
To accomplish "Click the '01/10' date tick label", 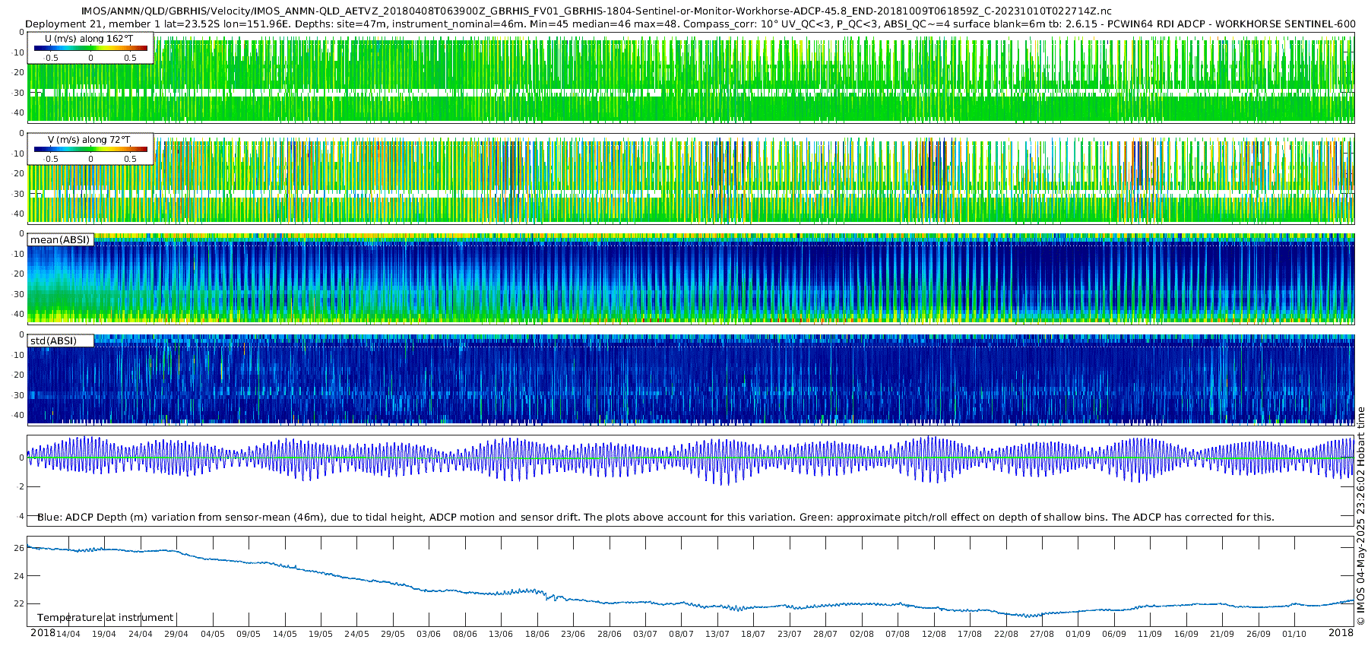I will tap(1295, 634).
